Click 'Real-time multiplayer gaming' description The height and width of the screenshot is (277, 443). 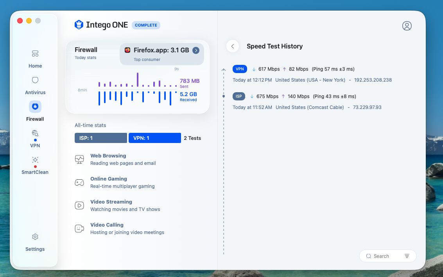(122, 186)
